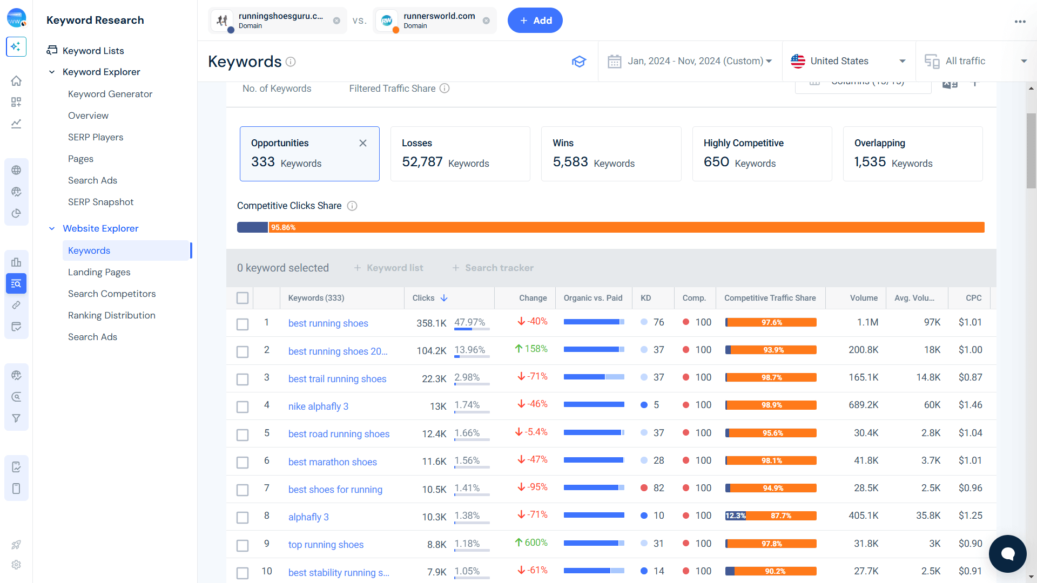Remove runningshoesguru.com domain with its x icon
Image resolution: width=1037 pixels, height=583 pixels.
point(336,21)
